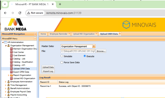Close the Employee Reminder tab
The image size is (165, 98).
(69, 34)
